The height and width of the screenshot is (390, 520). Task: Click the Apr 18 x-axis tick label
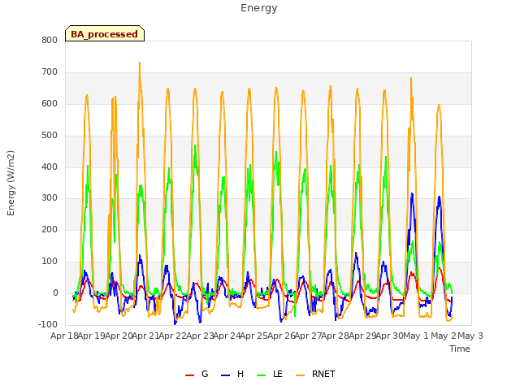click(x=64, y=336)
